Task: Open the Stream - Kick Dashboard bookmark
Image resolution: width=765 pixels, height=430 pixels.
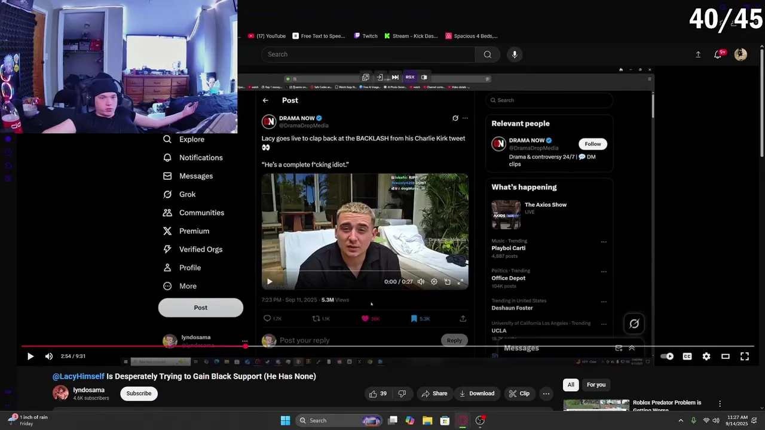Action: point(411,36)
